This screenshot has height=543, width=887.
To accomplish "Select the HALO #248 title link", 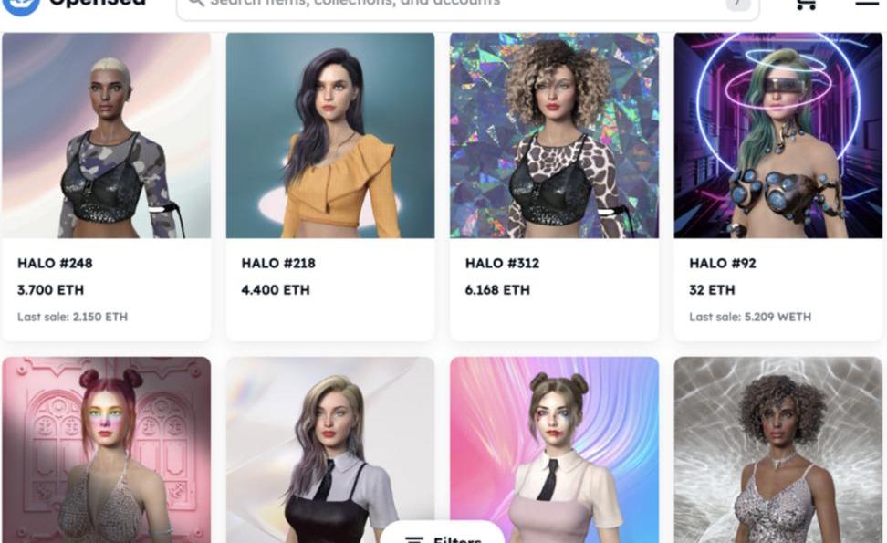I will click(x=55, y=263).
